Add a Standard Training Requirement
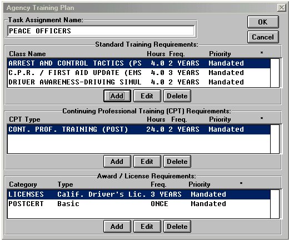Viewport: 289px width, 240px height. click(x=117, y=96)
